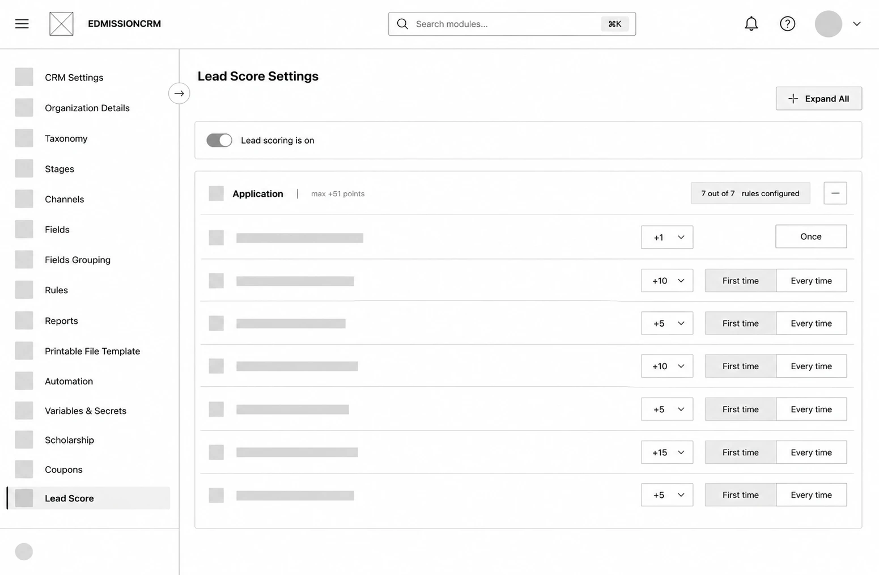The image size is (879, 575).
Task: Click the "7 out of 7 rules configured" badge
Action: coord(750,193)
